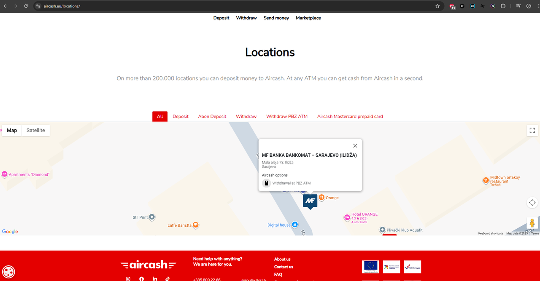The image size is (540, 281).
Task: Click the Hotel ORANGE map pin
Action: tap(347, 217)
